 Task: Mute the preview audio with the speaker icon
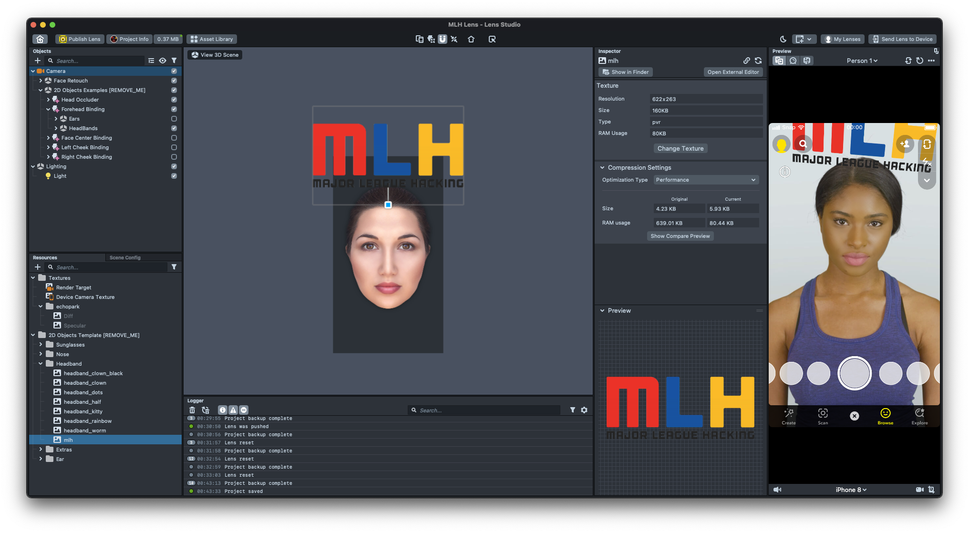[x=777, y=490]
